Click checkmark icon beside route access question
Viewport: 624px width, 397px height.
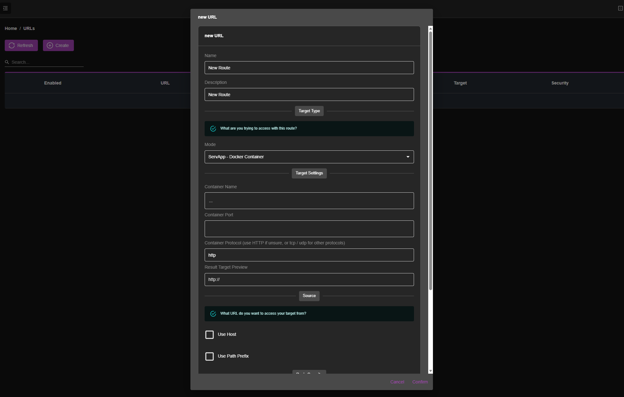[x=213, y=129]
